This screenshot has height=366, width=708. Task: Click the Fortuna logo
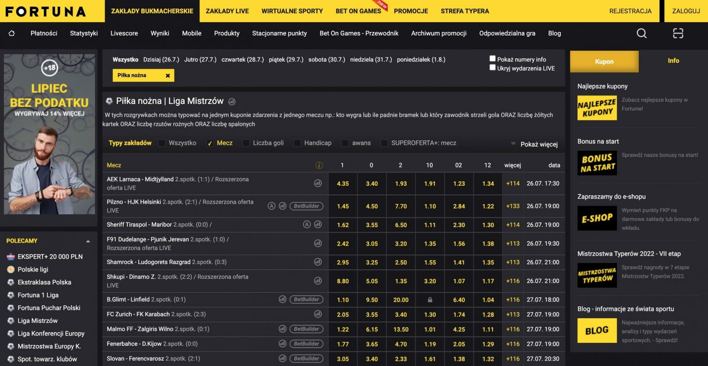coord(45,11)
